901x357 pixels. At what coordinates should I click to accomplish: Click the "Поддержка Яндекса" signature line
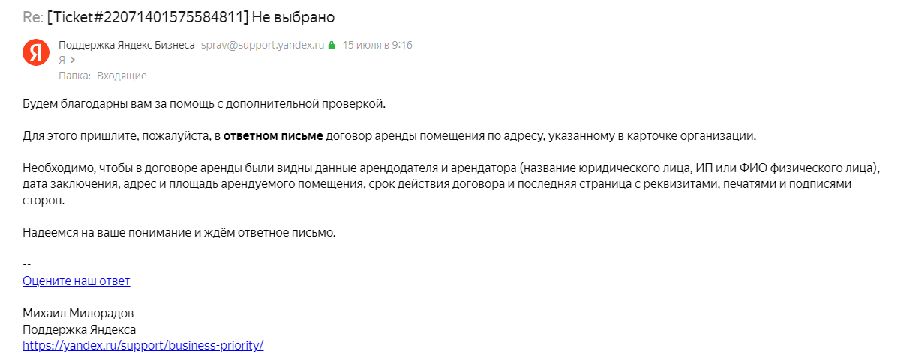tap(79, 329)
